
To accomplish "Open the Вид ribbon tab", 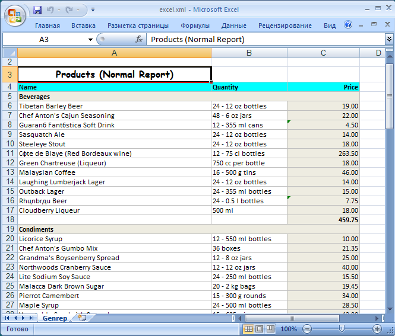I will click(x=330, y=25).
